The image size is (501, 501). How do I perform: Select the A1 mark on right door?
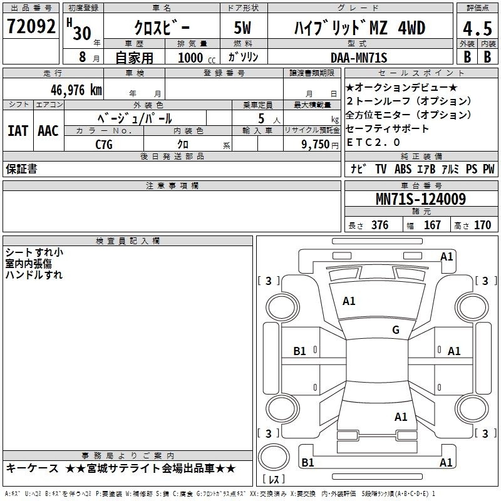coord(454,352)
